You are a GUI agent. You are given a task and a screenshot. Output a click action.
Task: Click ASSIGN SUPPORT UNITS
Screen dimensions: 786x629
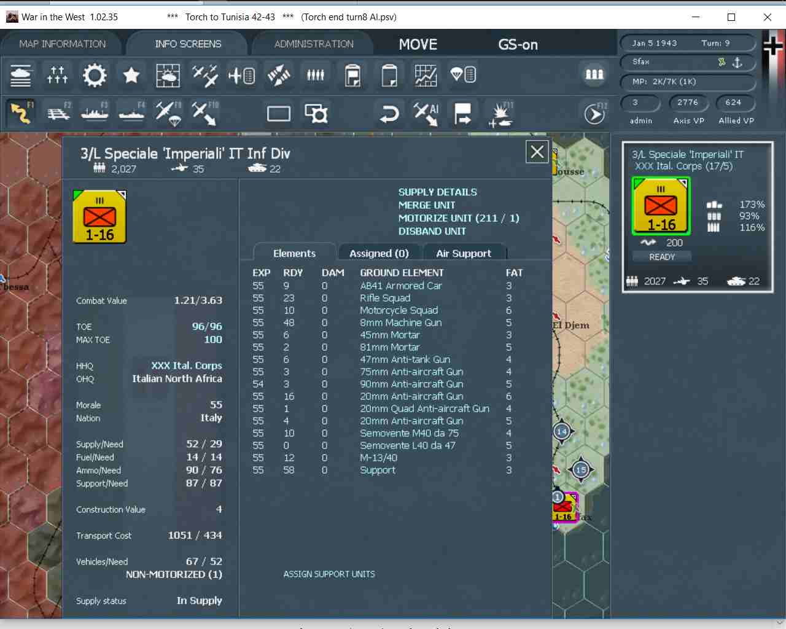329,574
